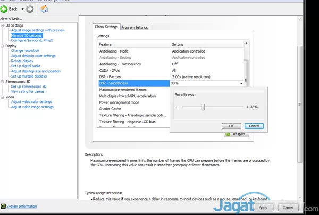Click the Restore button with NVIDIA logo
This screenshot has width=319, height=215.
click(236, 134)
